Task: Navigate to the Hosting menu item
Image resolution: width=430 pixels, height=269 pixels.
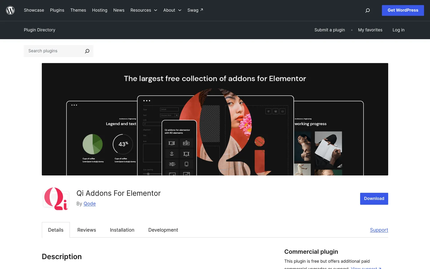Action: pyautogui.click(x=100, y=10)
